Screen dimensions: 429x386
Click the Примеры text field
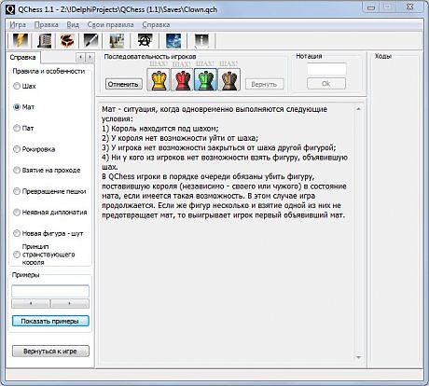(50, 291)
